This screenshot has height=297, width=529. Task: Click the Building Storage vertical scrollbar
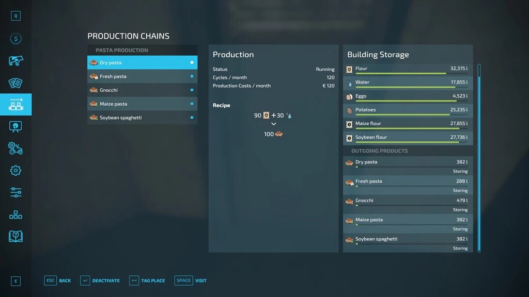coord(479,158)
